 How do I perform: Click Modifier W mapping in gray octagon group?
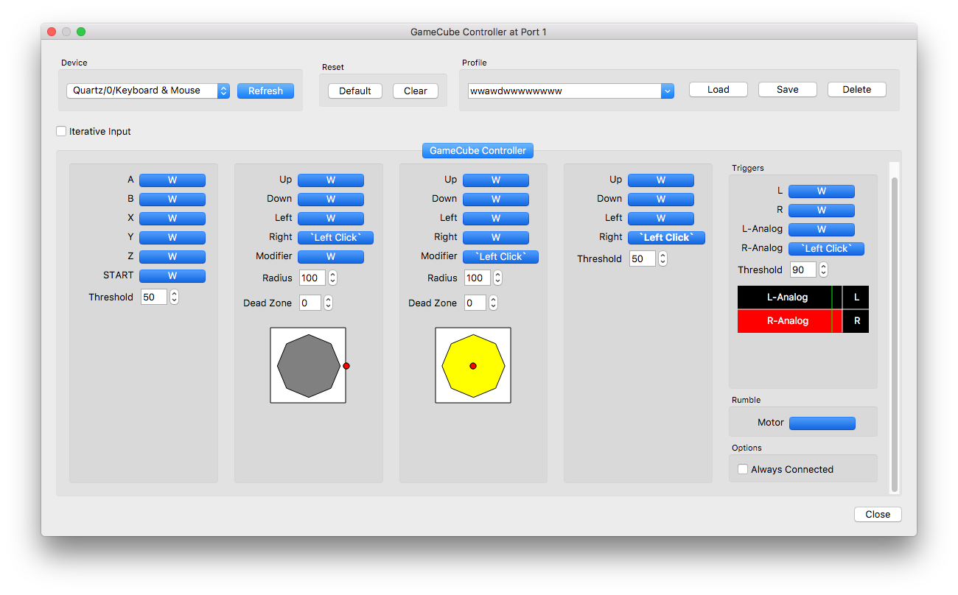(331, 256)
